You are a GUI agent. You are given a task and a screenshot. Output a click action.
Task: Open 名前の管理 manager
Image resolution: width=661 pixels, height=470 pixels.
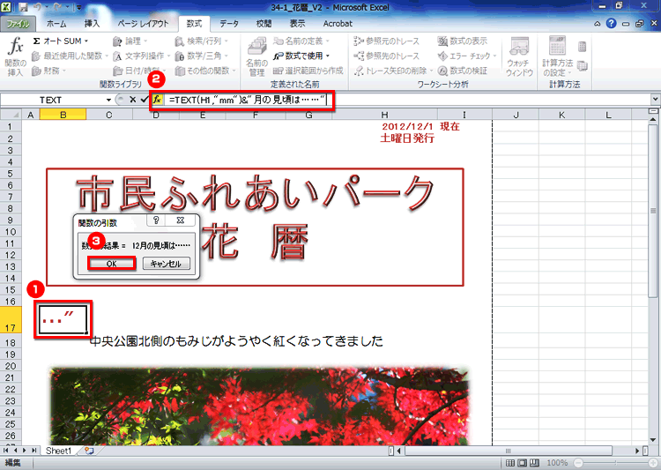(256, 56)
